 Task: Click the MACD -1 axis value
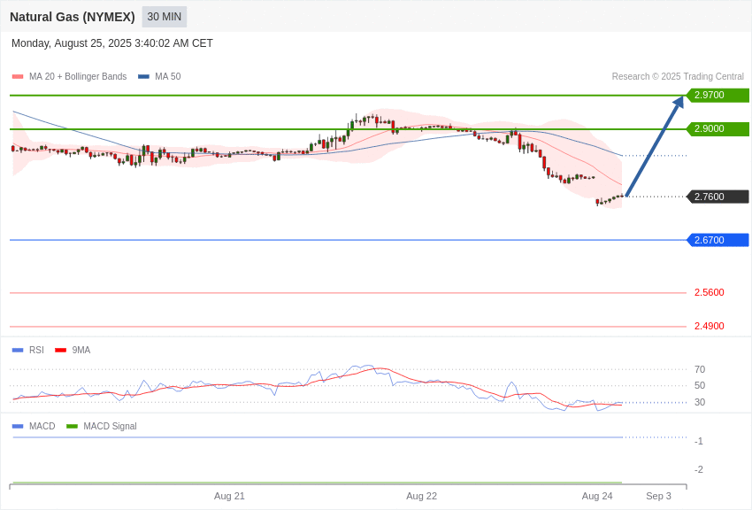pos(699,442)
